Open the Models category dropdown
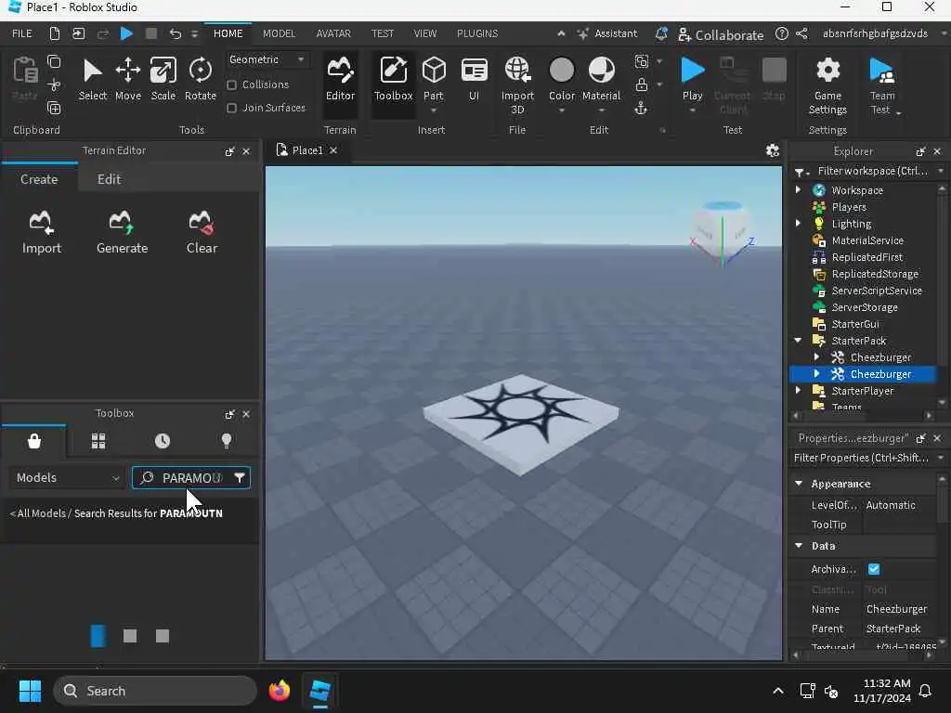The image size is (951, 713). tap(68, 478)
